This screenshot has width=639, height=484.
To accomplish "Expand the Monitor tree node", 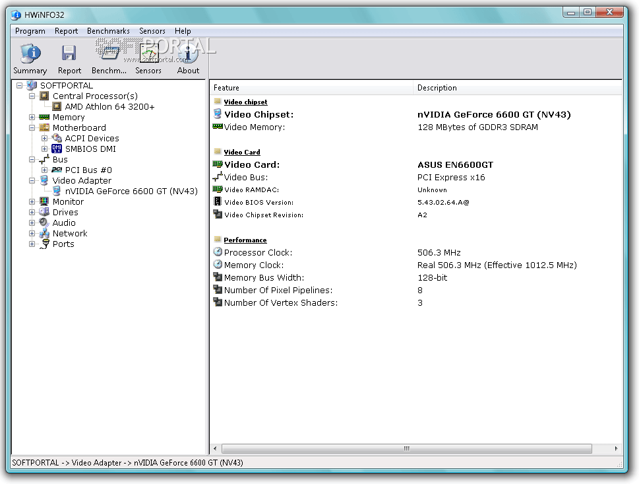I will [x=32, y=201].
